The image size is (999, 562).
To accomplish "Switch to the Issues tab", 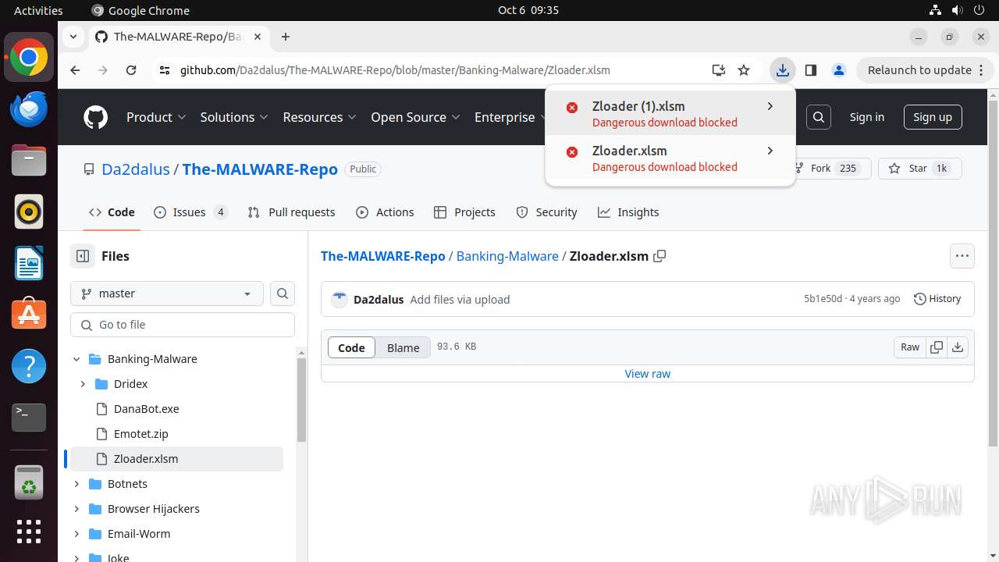I will point(191,212).
